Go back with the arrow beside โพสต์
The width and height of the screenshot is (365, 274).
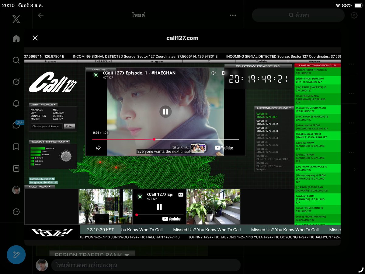[41, 15]
